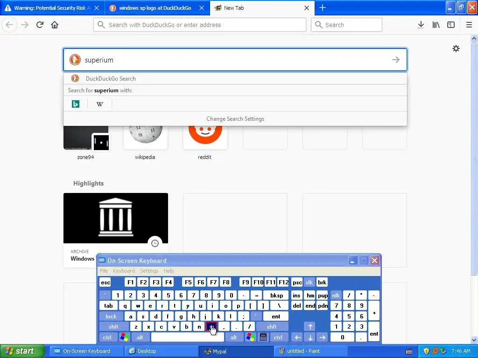Click the up arrow key
Image resolution: width=478 pixels, height=358 pixels.
pos(310,327)
